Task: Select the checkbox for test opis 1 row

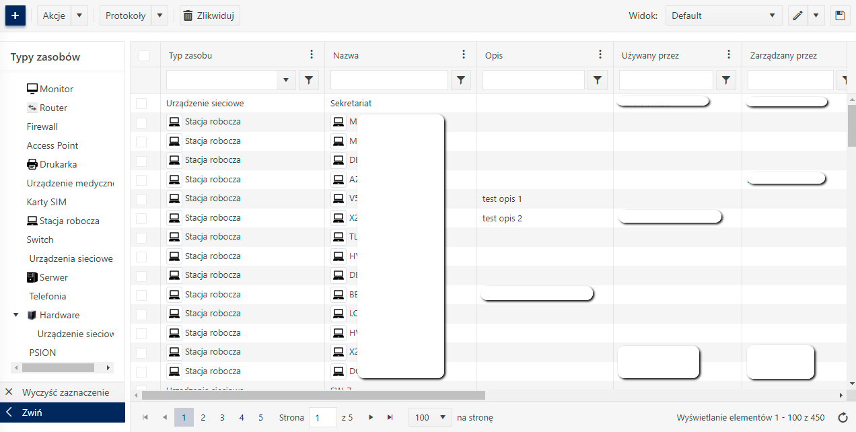Action: [141, 199]
